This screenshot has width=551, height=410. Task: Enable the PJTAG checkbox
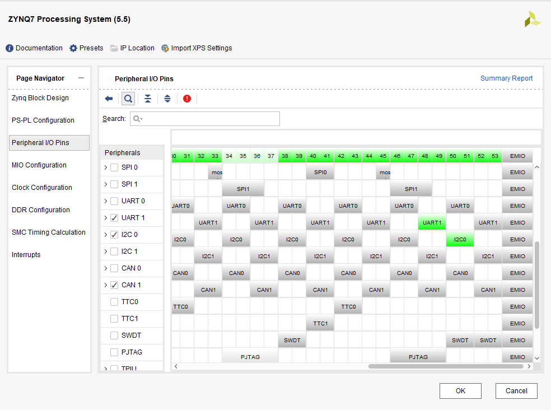[x=114, y=352]
